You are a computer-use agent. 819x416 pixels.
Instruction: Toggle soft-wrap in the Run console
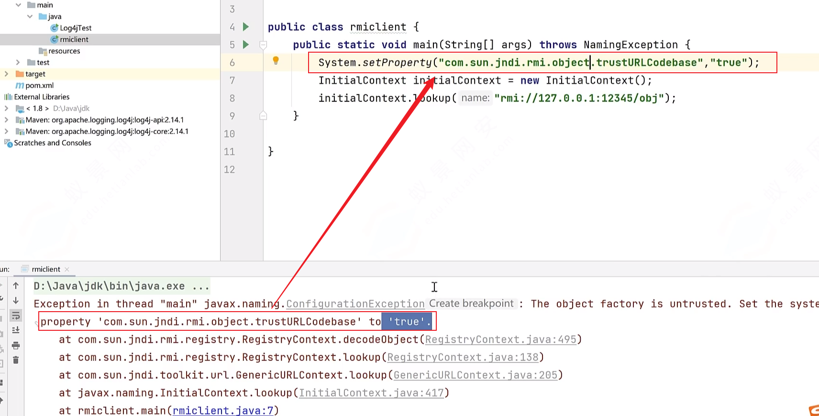click(x=16, y=315)
